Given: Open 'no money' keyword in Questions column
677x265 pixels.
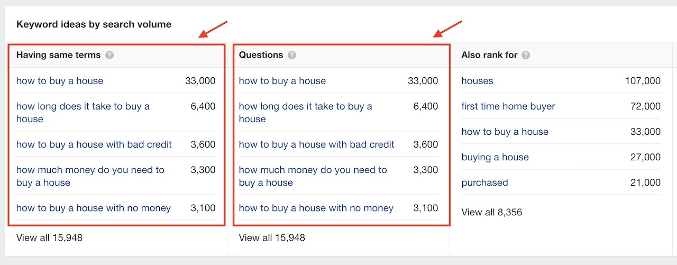Looking at the screenshot, I should click(316, 208).
